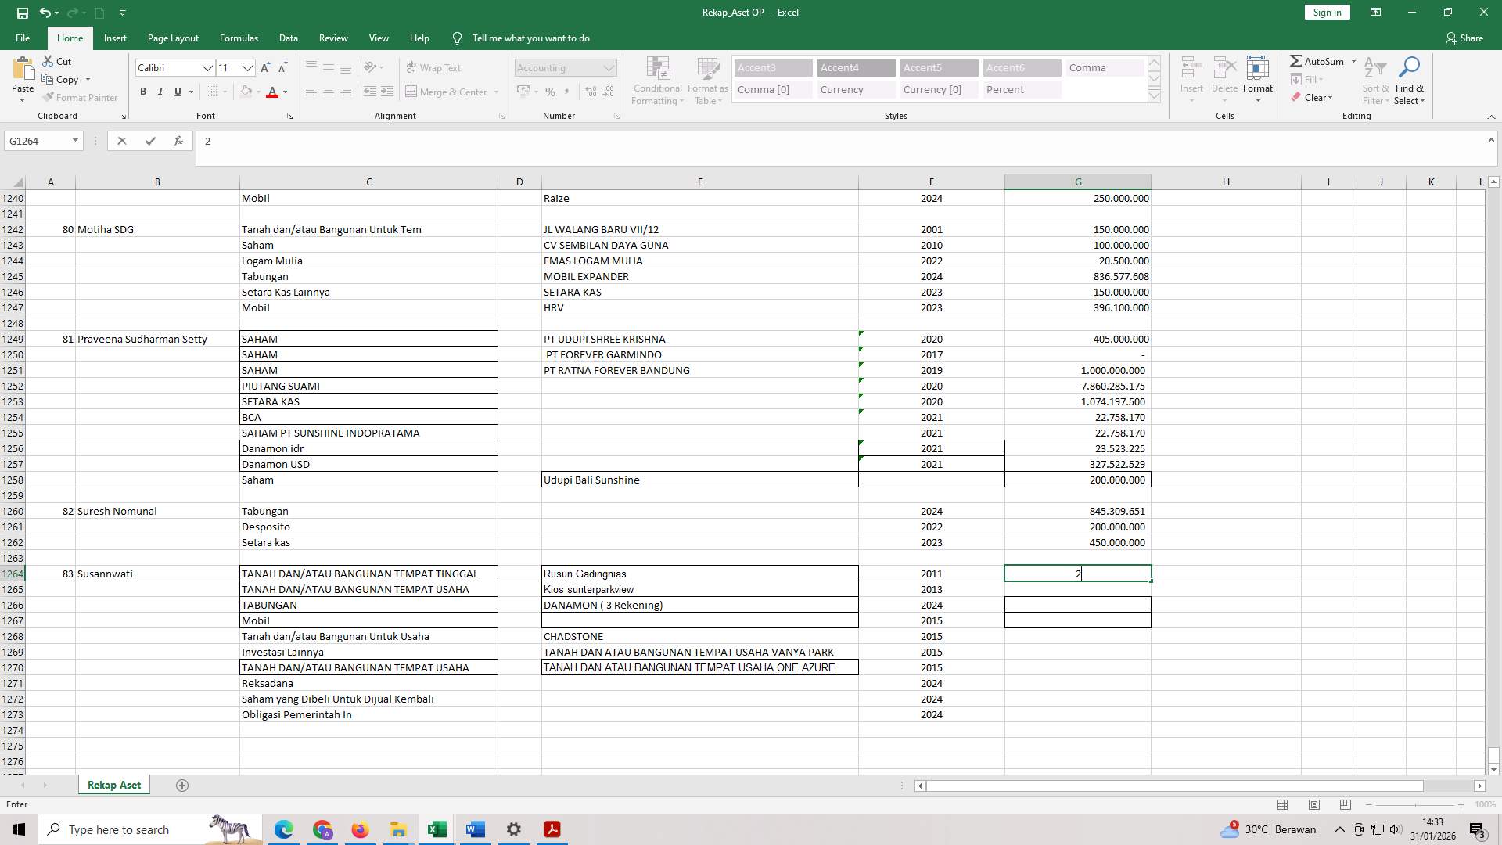1502x845 pixels.
Task: Open the Fill Color dropdown arrow
Action: pyautogui.click(x=259, y=92)
